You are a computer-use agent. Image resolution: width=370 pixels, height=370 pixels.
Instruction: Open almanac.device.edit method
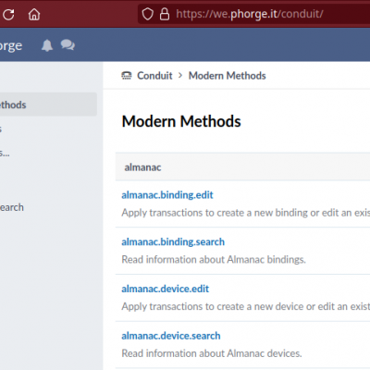[166, 289]
